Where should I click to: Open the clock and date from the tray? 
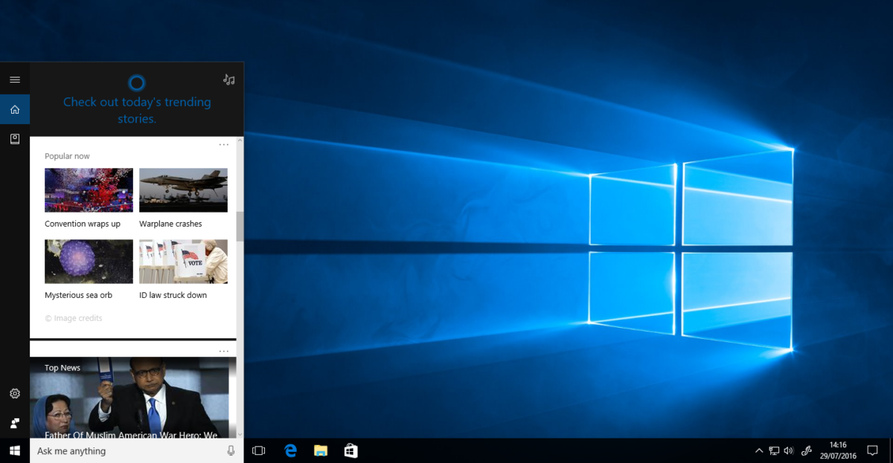pyautogui.click(x=838, y=450)
